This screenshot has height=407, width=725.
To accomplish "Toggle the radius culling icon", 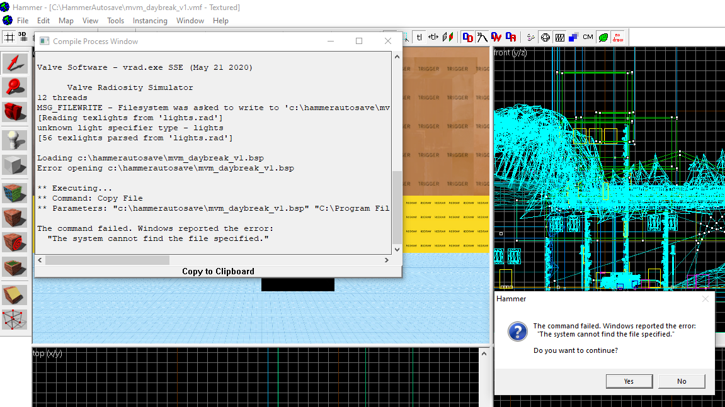I will pos(559,37).
